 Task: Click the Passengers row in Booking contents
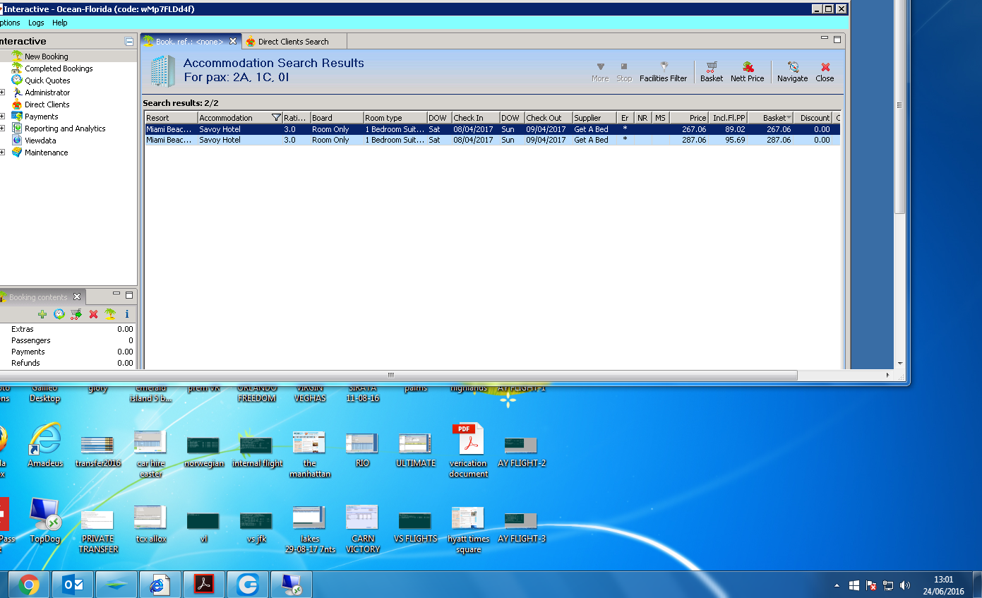pyautogui.click(x=68, y=340)
